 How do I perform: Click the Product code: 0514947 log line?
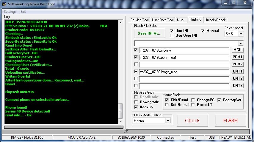pyautogui.click(x=25, y=30)
